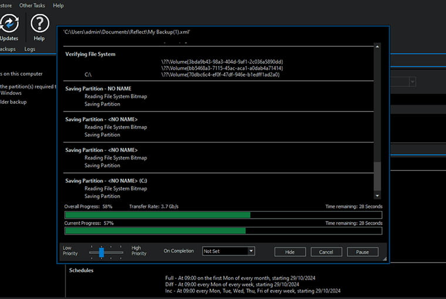Screen dimensions: 446x299
Task: Pause the backup operation
Action: [x=362, y=252]
